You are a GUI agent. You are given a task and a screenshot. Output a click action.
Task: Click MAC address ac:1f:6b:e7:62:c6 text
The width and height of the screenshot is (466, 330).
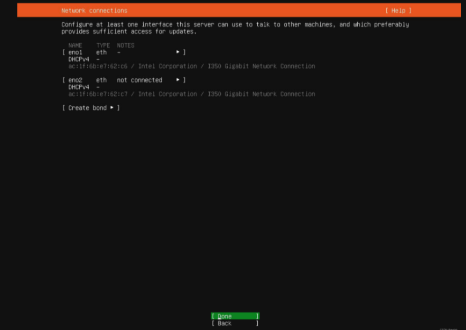98,66
